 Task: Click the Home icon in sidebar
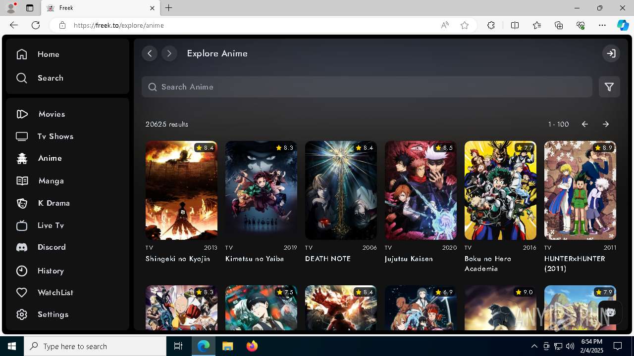22,54
